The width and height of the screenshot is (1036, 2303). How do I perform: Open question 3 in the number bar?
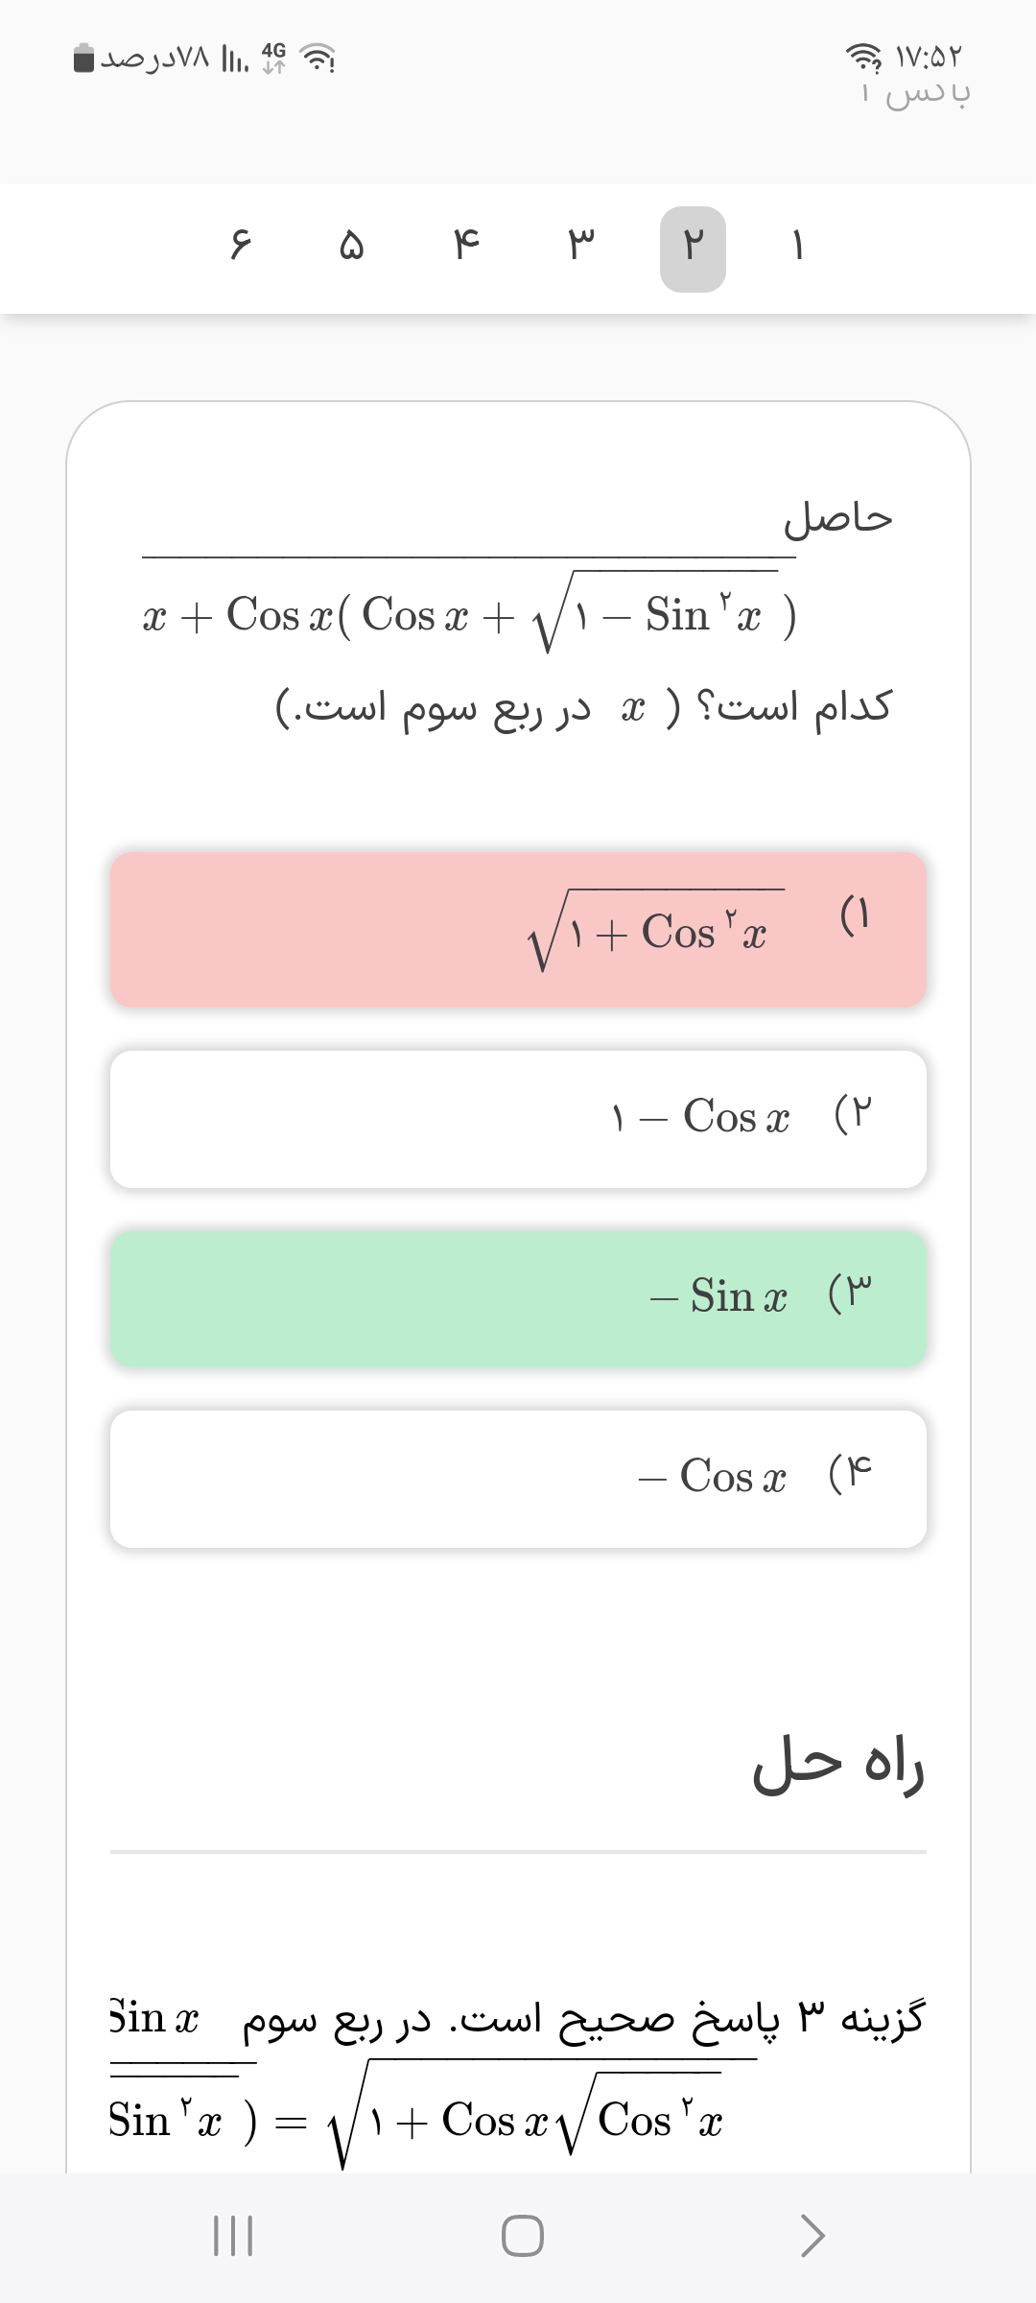[580, 249]
